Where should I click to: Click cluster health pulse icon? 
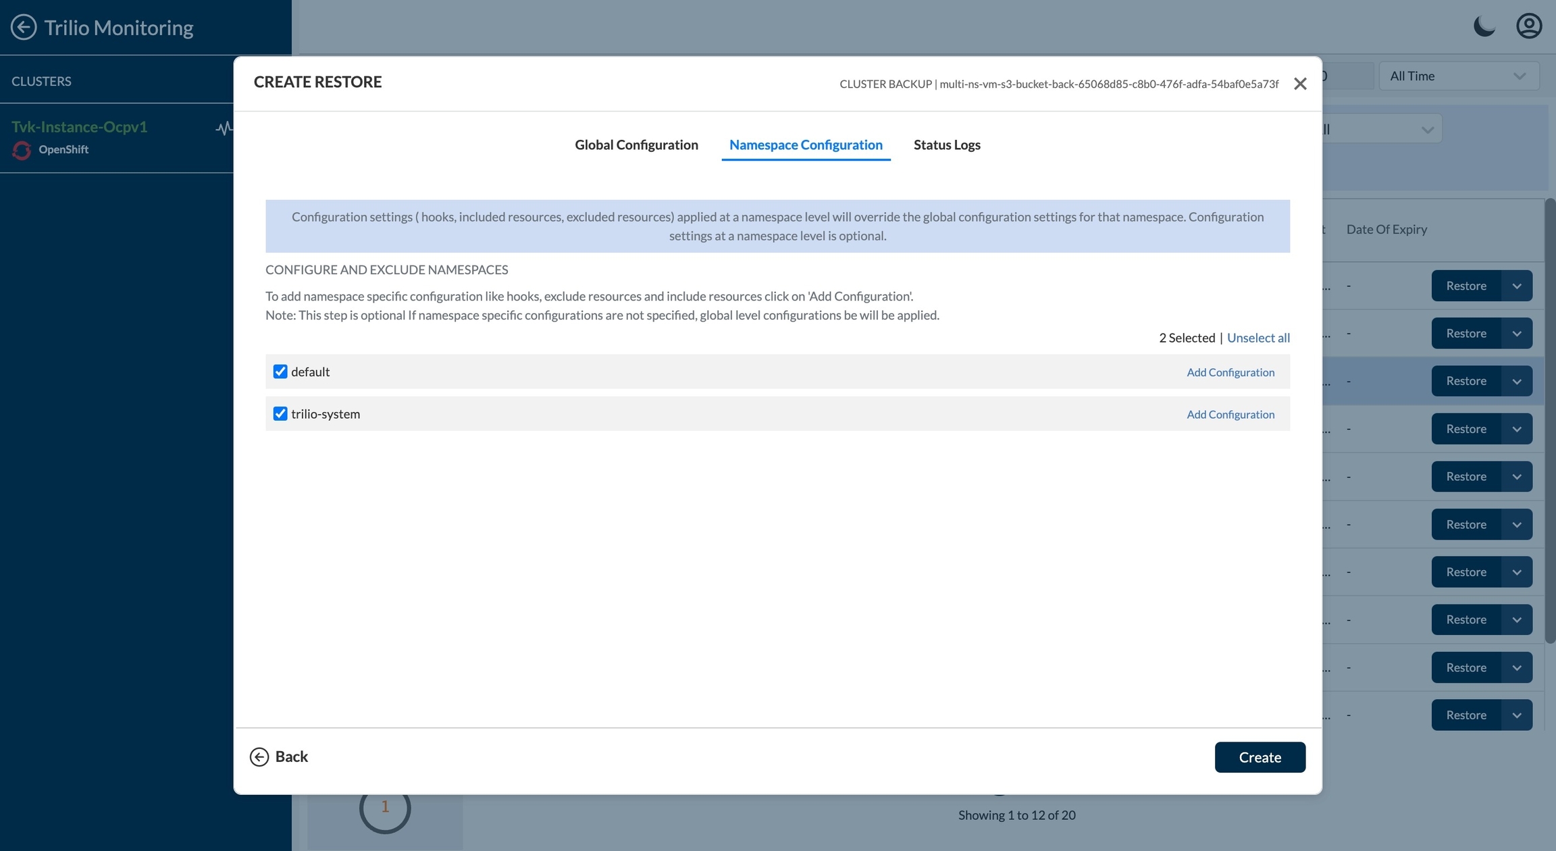tap(224, 128)
